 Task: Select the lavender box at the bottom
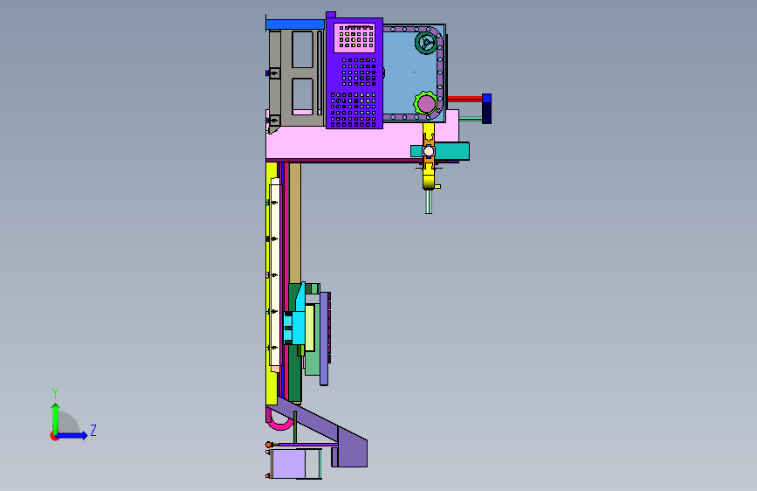(x=288, y=464)
